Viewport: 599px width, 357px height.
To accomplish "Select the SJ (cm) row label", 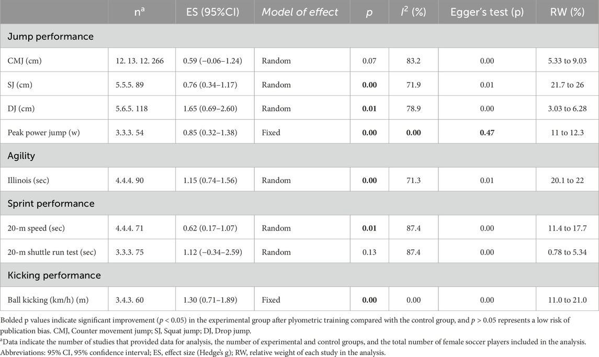I will (20, 85).
